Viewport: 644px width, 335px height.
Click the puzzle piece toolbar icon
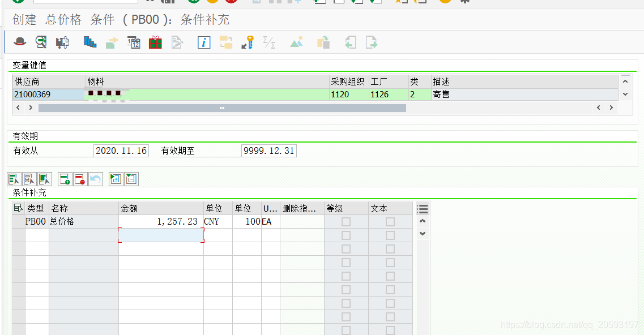[62, 42]
